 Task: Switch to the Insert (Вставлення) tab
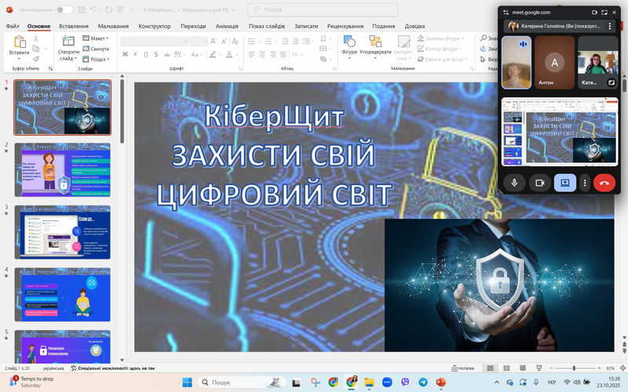74,26
